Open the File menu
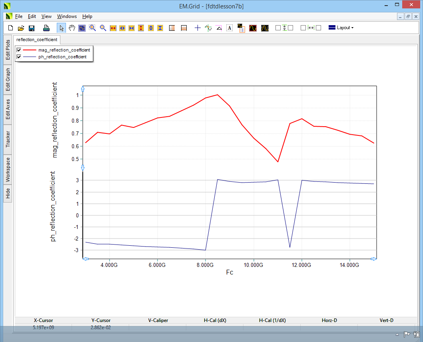 point(19,16)
